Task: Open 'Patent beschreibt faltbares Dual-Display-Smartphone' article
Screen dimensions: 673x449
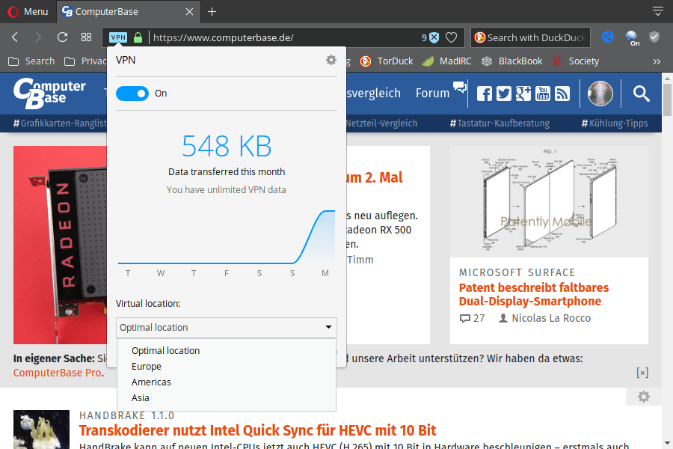Action: [533, 294]
